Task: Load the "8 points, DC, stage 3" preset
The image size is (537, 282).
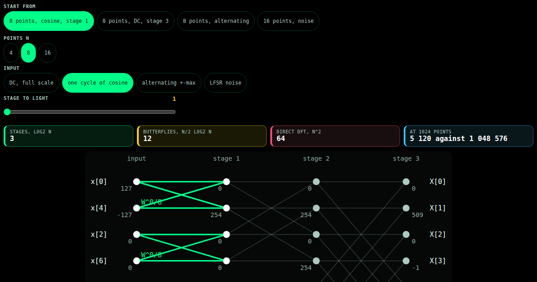Action: (x=136, y=21)
